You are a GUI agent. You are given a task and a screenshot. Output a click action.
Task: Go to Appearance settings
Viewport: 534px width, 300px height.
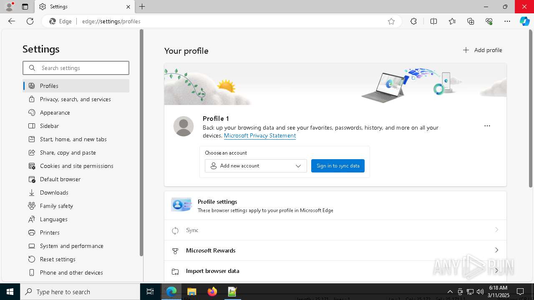point(76,112)
